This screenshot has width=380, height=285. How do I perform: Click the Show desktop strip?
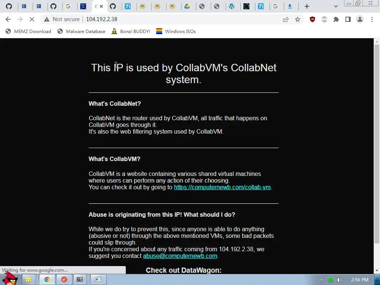point(377,280)
